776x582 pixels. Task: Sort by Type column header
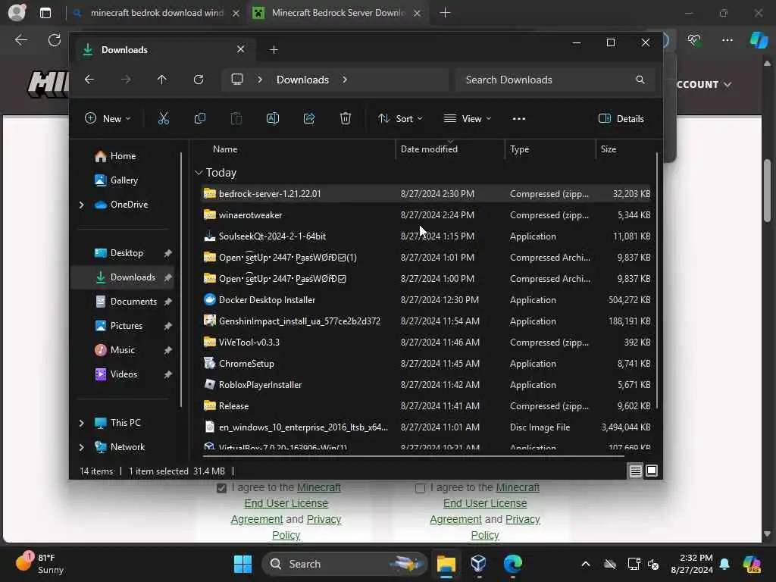520,149
